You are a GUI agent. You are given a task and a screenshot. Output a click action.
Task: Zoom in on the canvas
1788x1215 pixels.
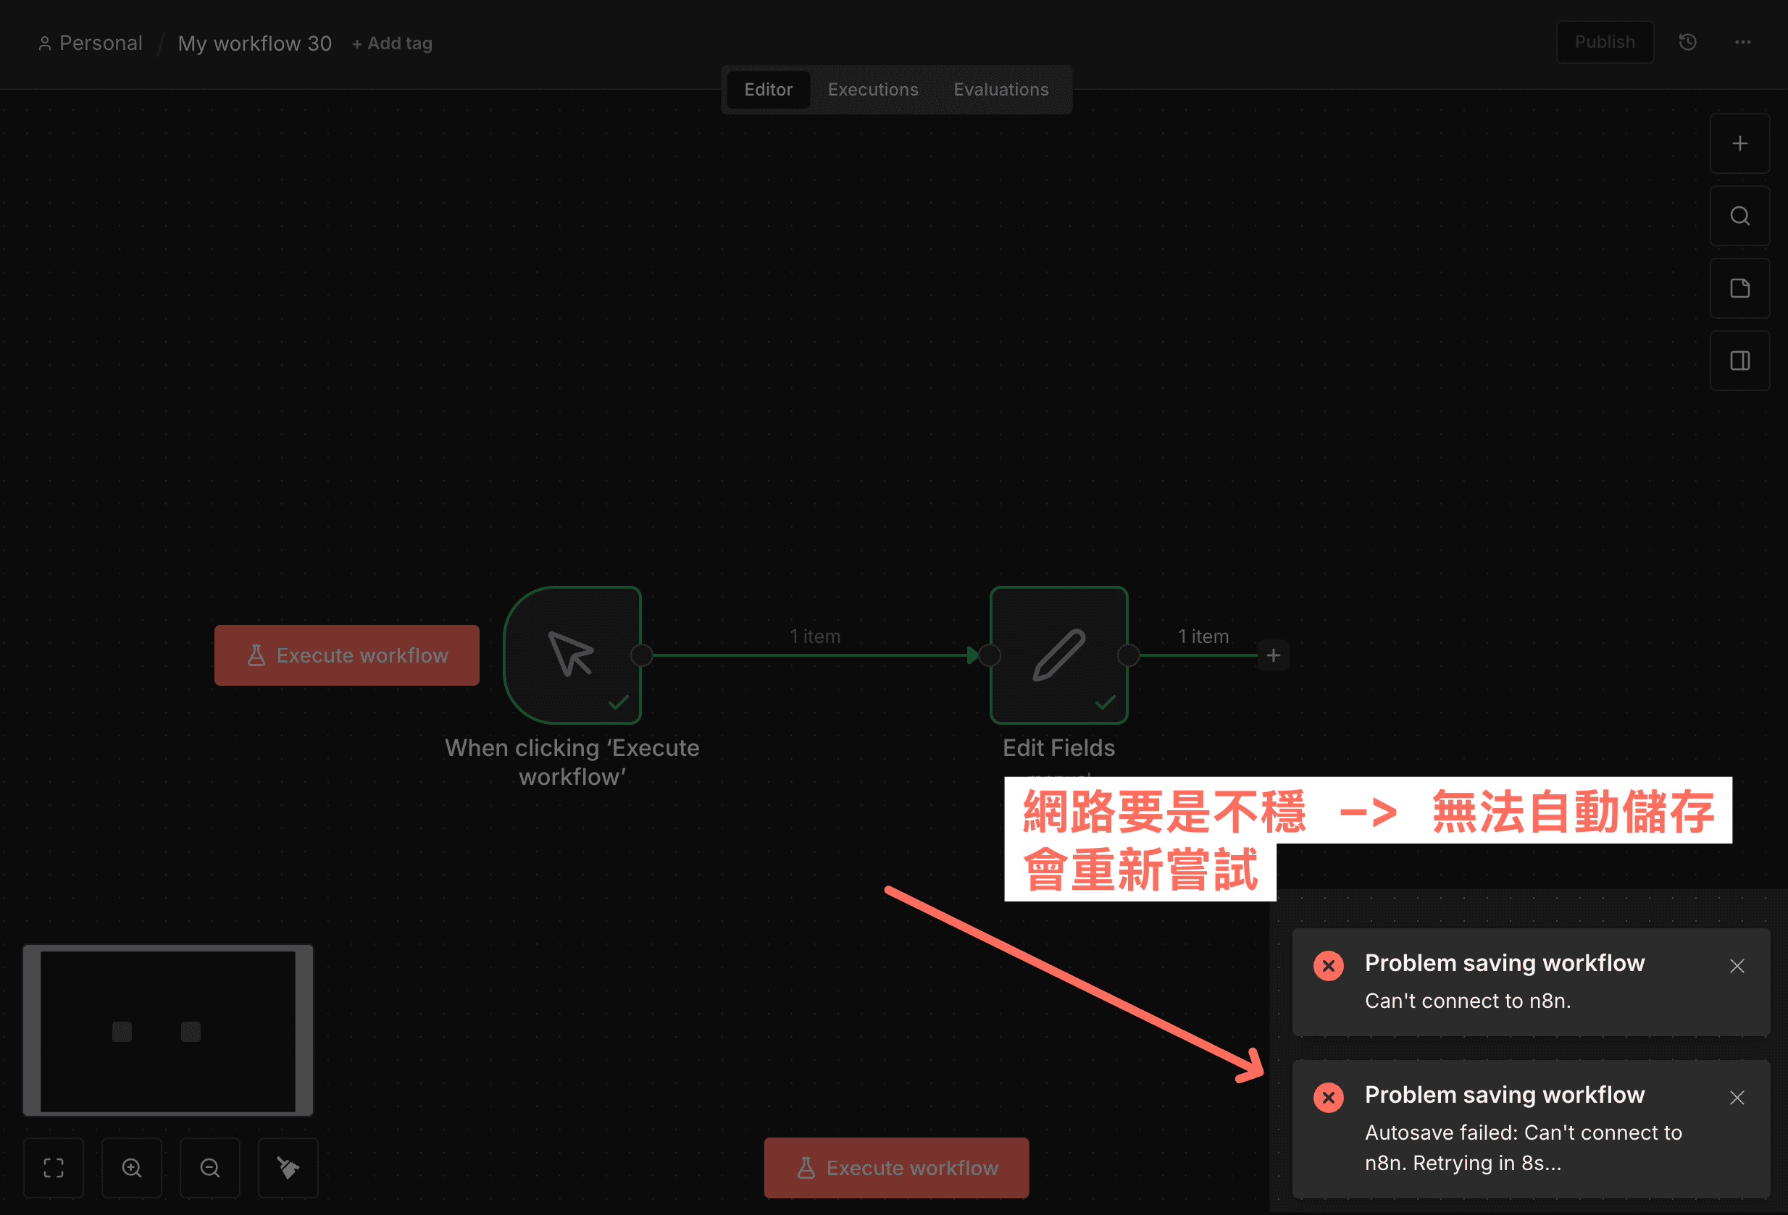pyautogui.click(x=132, y=1166)
